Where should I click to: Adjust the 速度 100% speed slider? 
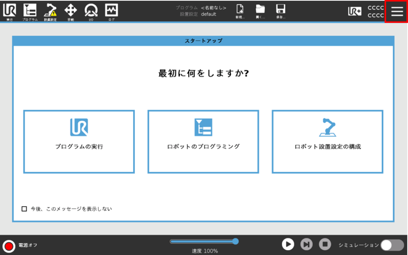click(235, 242)
